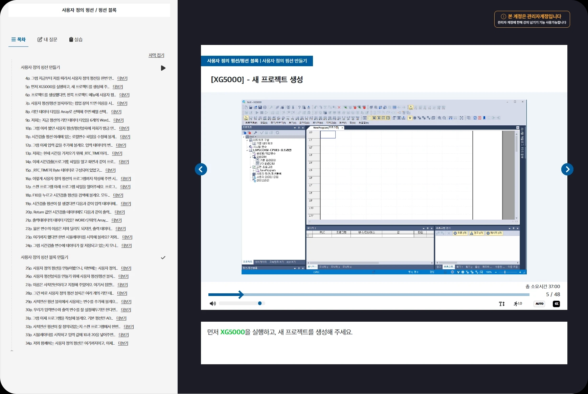
Task: Seek on the lecture progress bar
Action: [x=369, y=295]
